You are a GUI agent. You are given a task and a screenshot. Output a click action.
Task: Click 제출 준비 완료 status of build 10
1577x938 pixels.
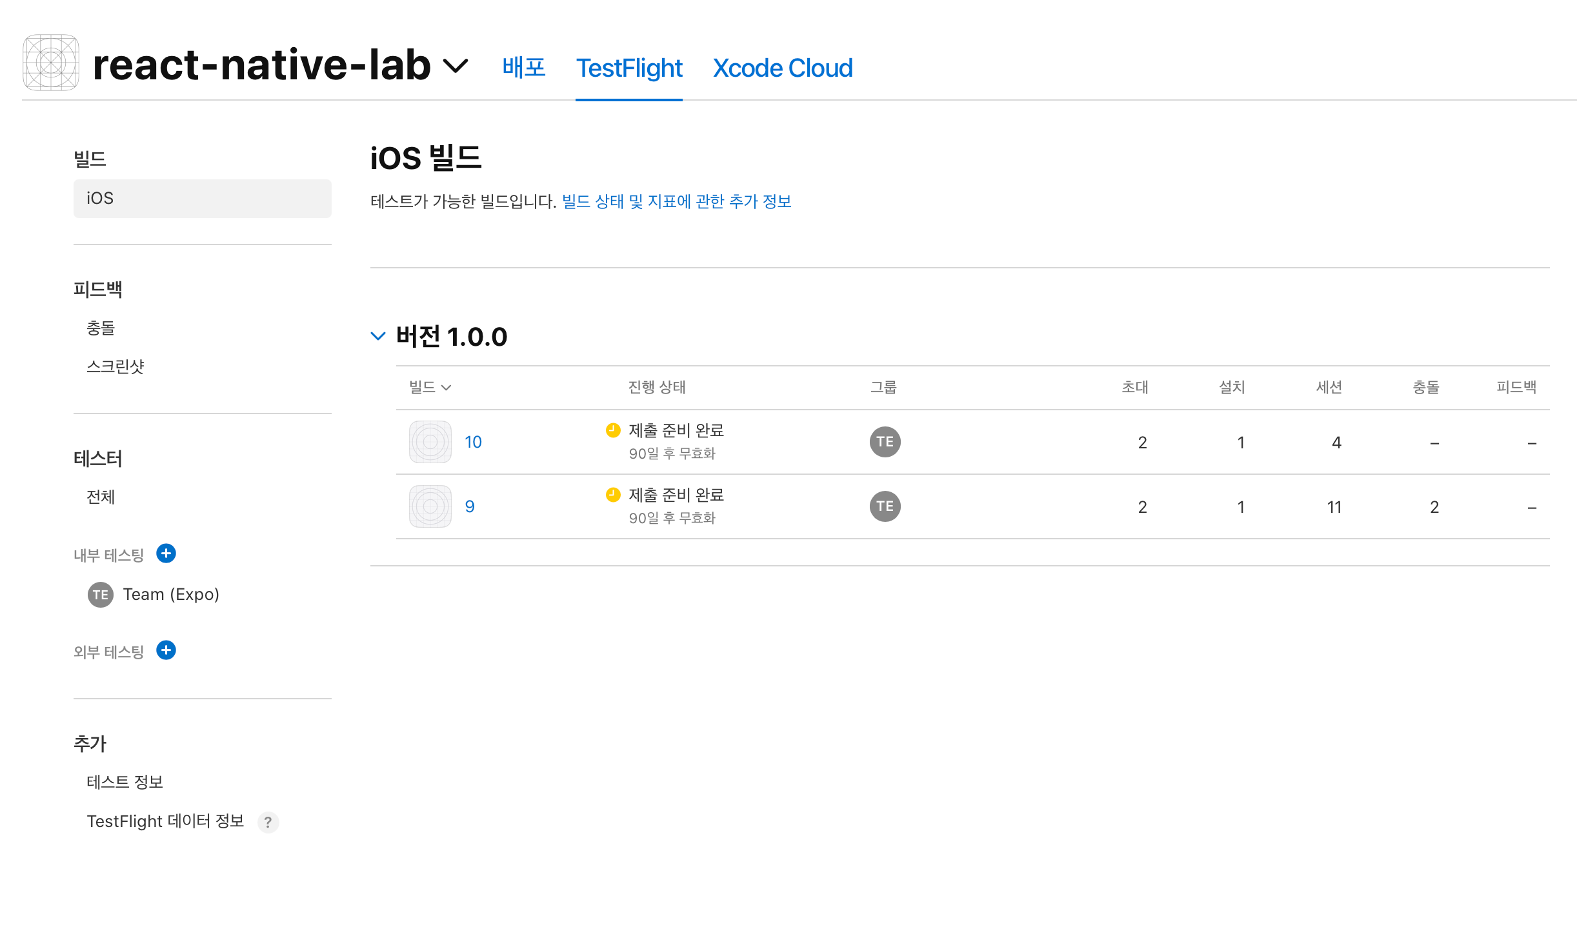tap(676, 430)
